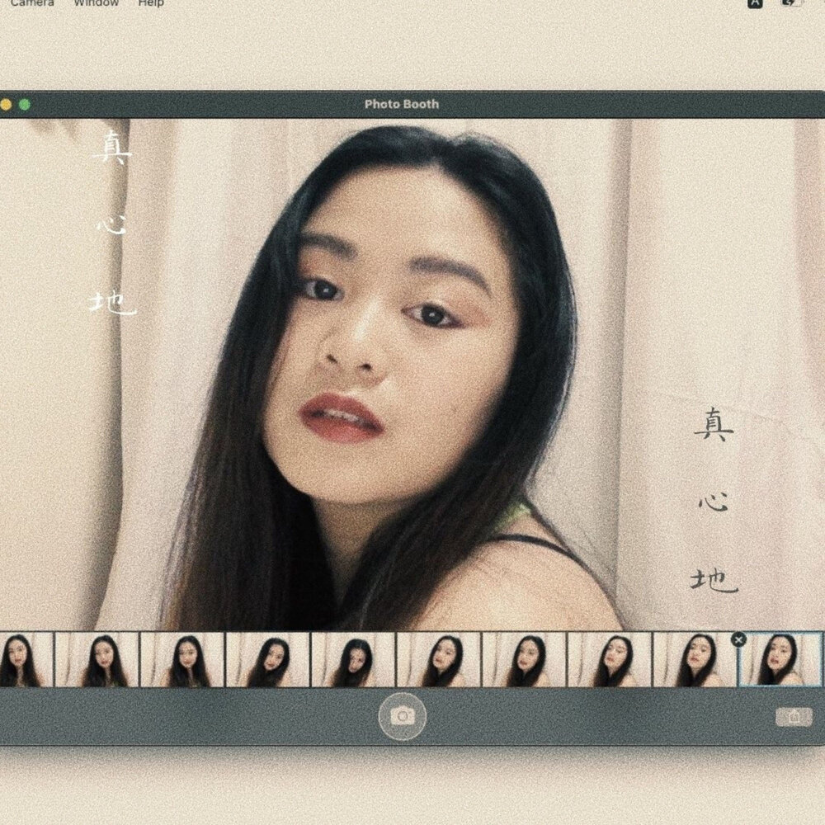Click the X badge to delete the selected photo

pyautogui.click(x=738, y=639)
